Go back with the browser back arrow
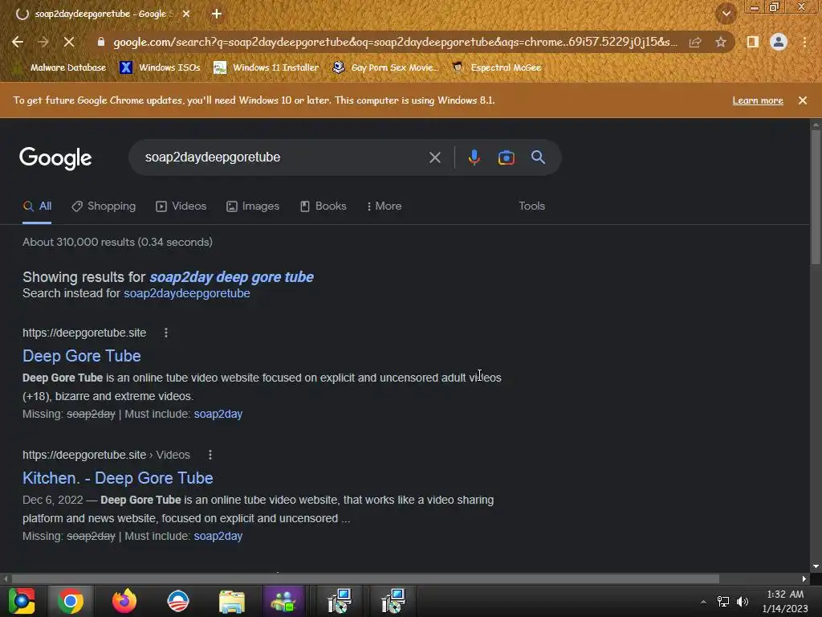This screenshot has width=822, height=617. [18, 42]
